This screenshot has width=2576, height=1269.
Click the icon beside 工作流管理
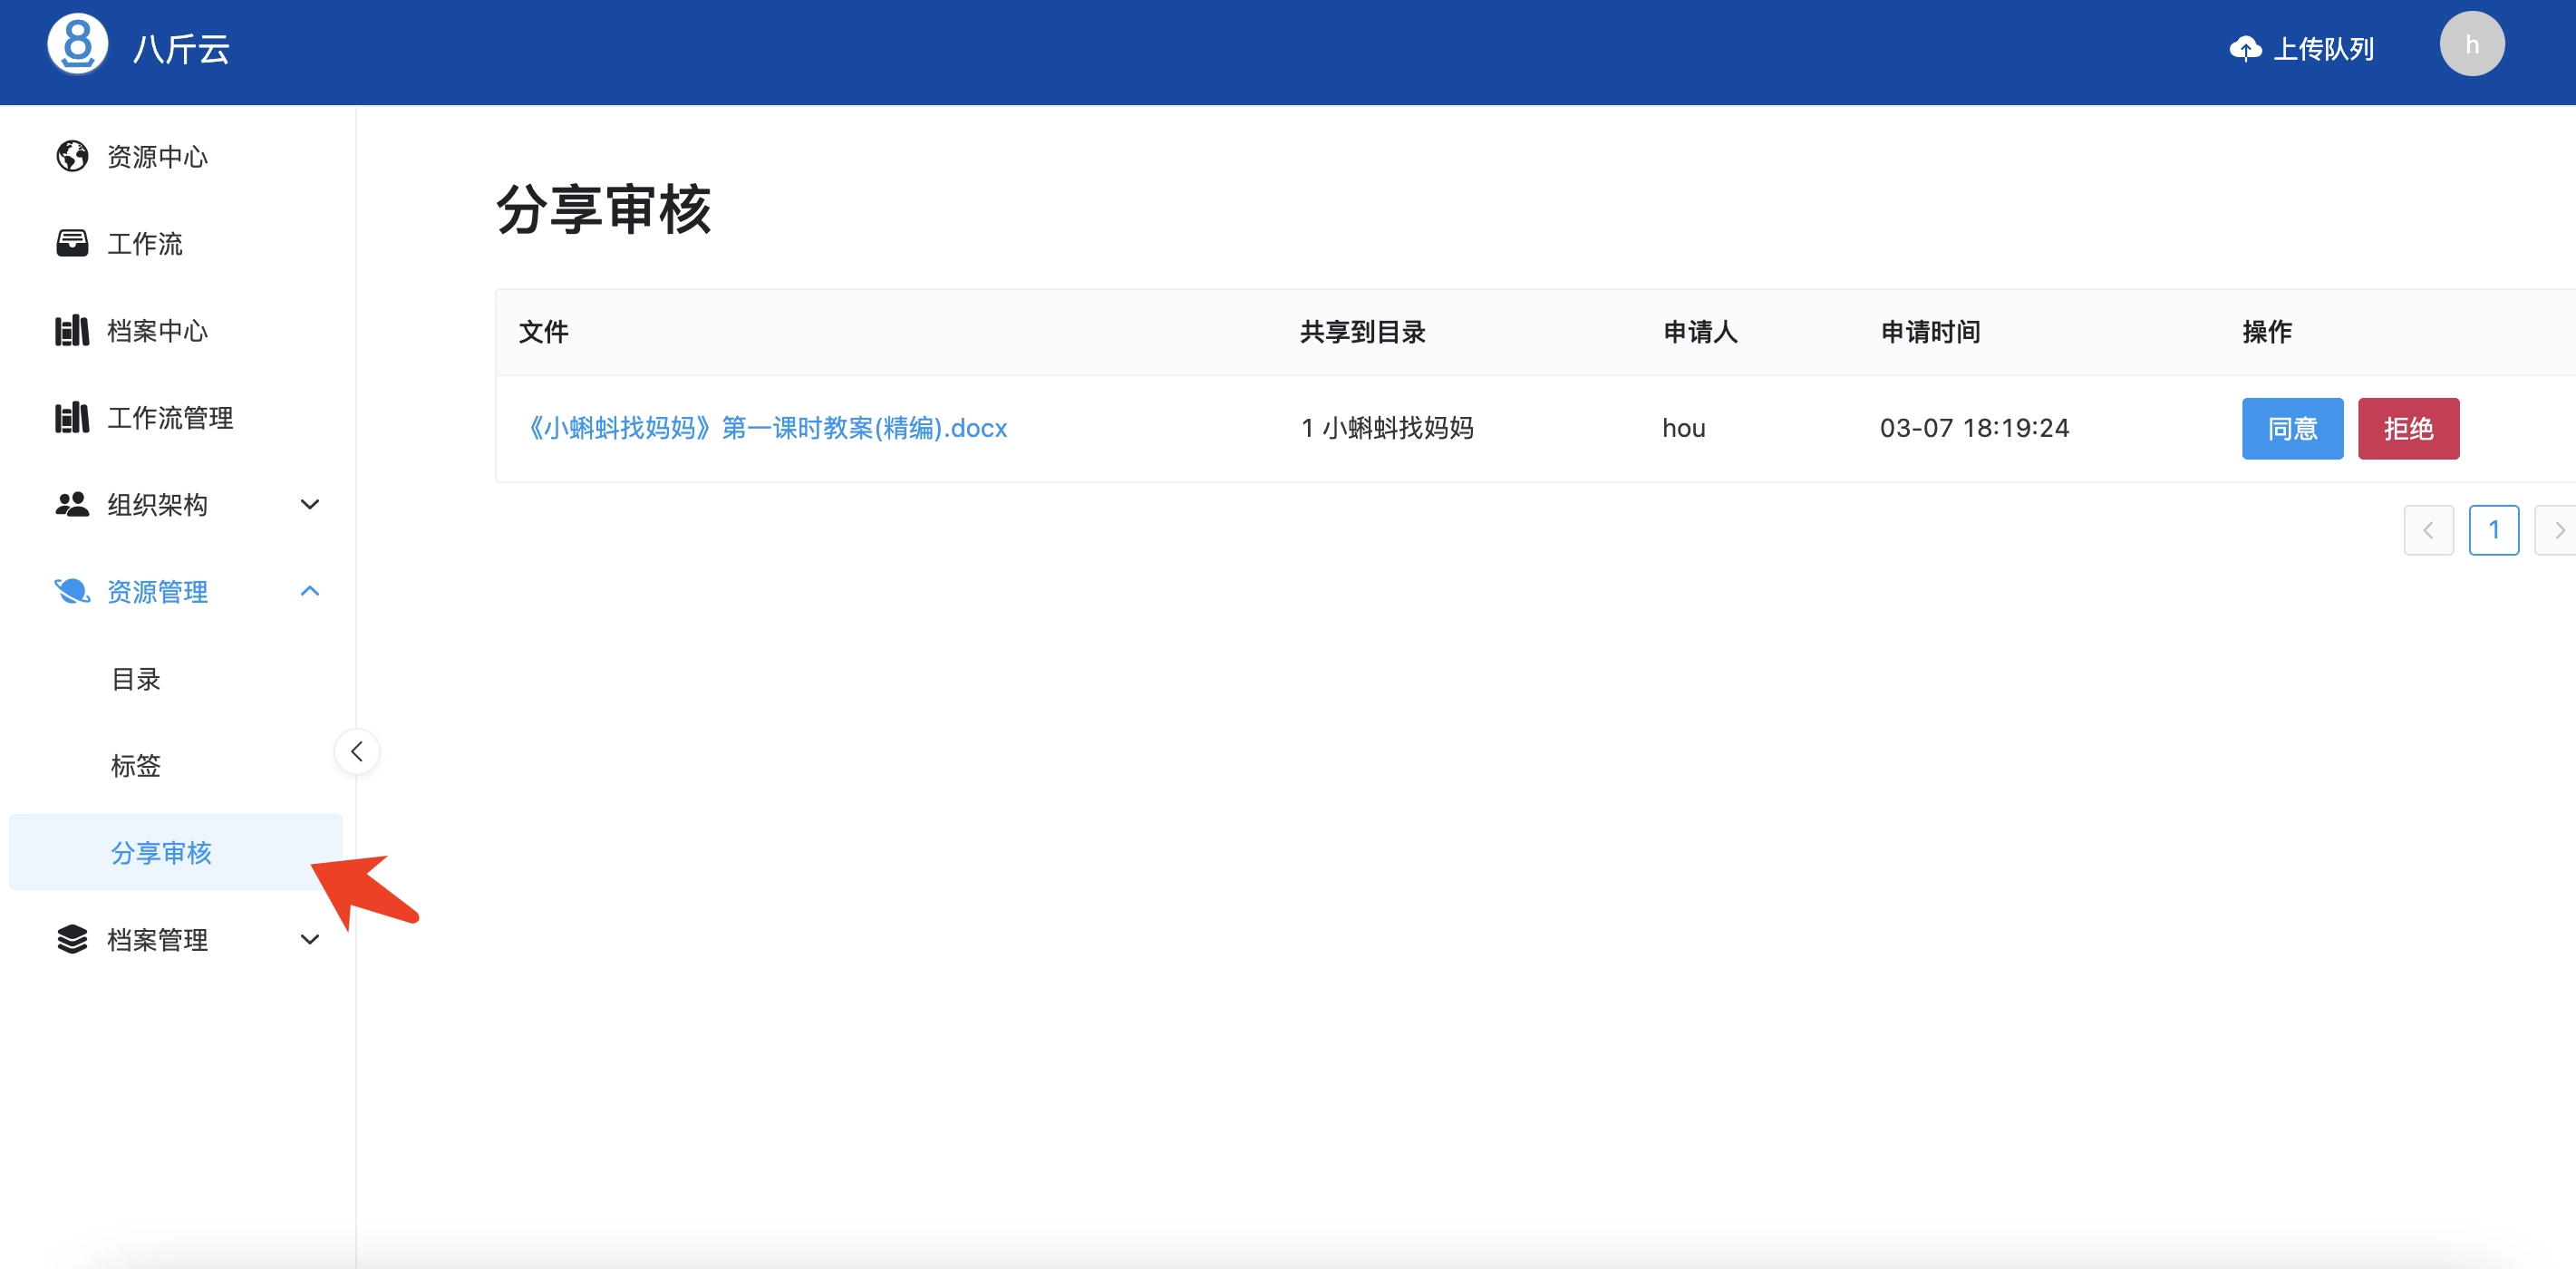click(x=72, y=417)
